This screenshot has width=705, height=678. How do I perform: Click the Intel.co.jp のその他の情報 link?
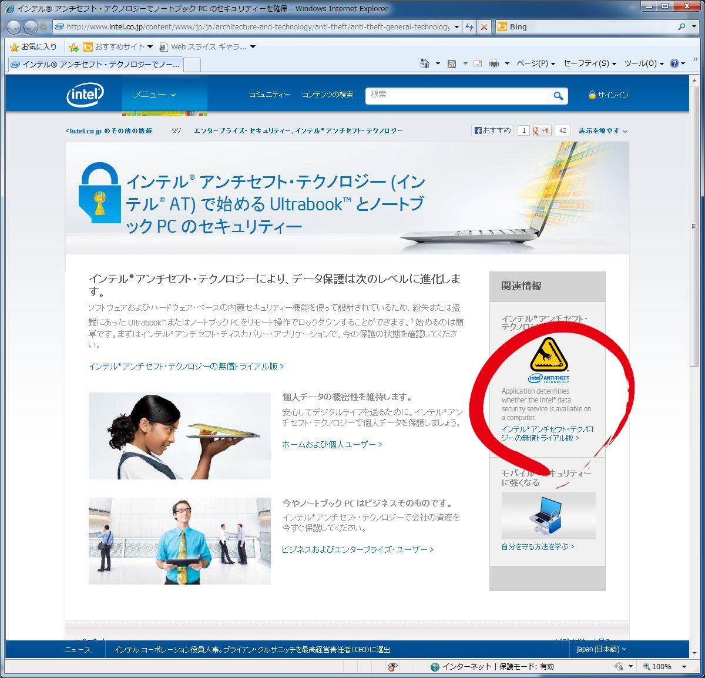(109, 130)
